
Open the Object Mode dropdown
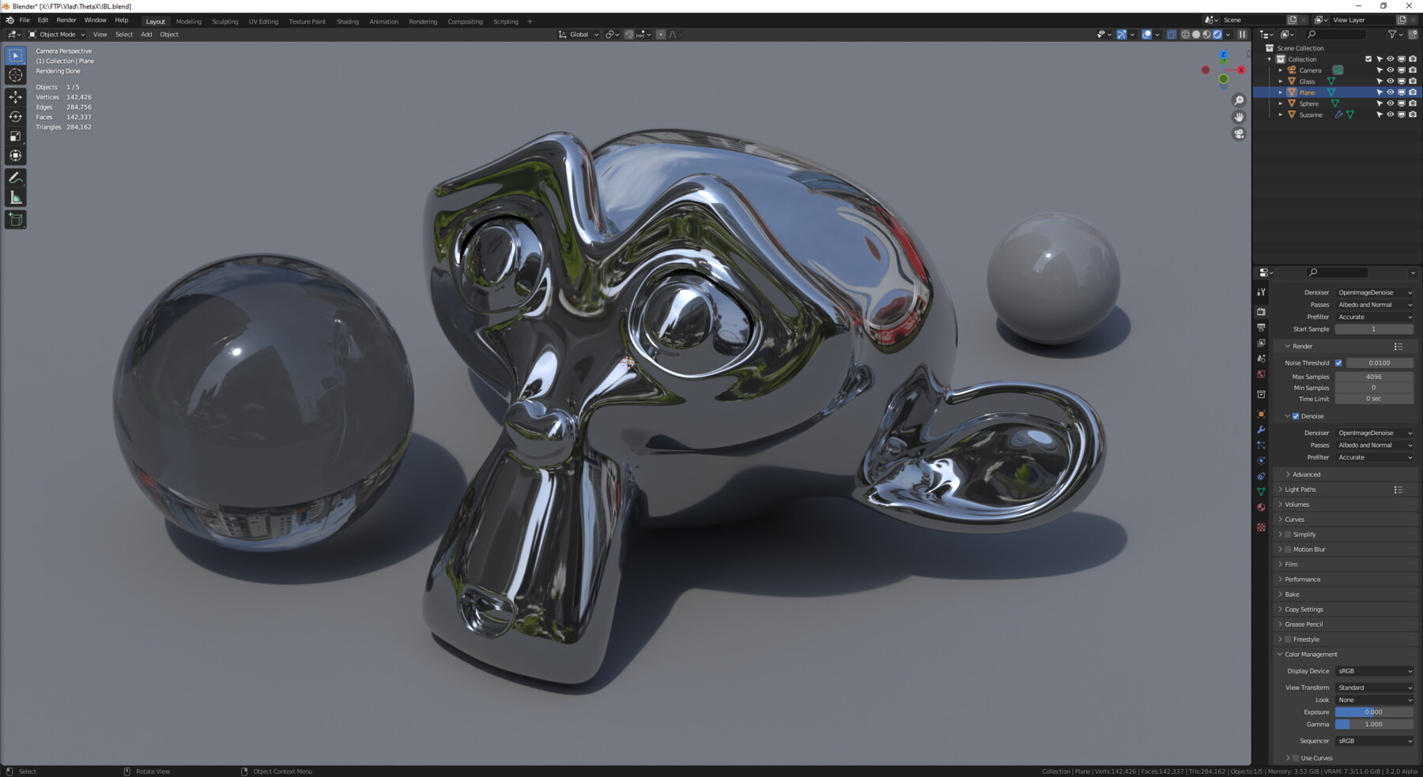pos(57,34)
